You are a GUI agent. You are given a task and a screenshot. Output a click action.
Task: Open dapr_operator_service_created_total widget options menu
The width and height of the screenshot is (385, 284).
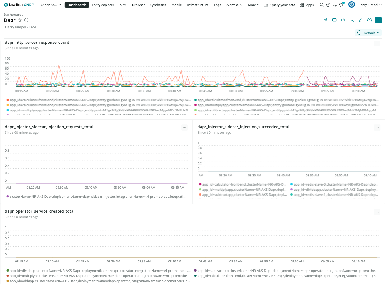point(377,212)
